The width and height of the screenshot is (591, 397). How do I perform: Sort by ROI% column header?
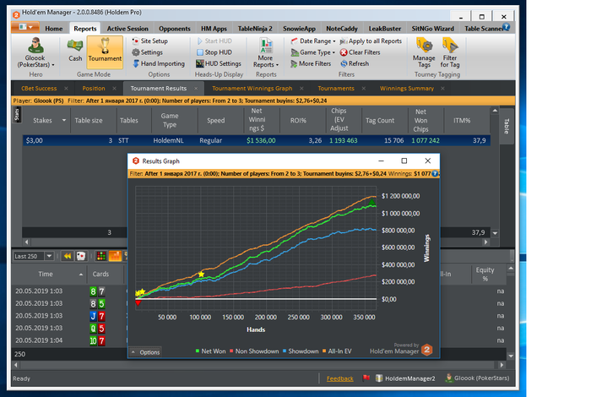click(x=298, y=120)
